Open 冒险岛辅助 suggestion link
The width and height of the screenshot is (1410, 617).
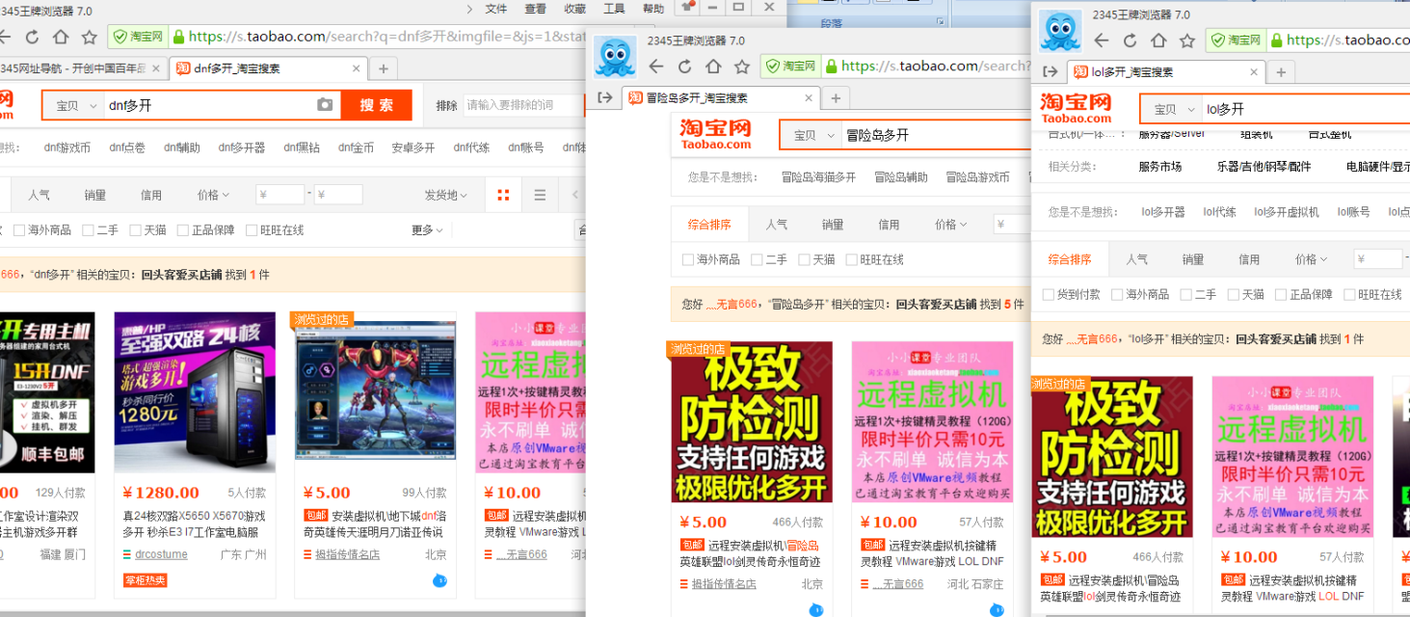901,176
